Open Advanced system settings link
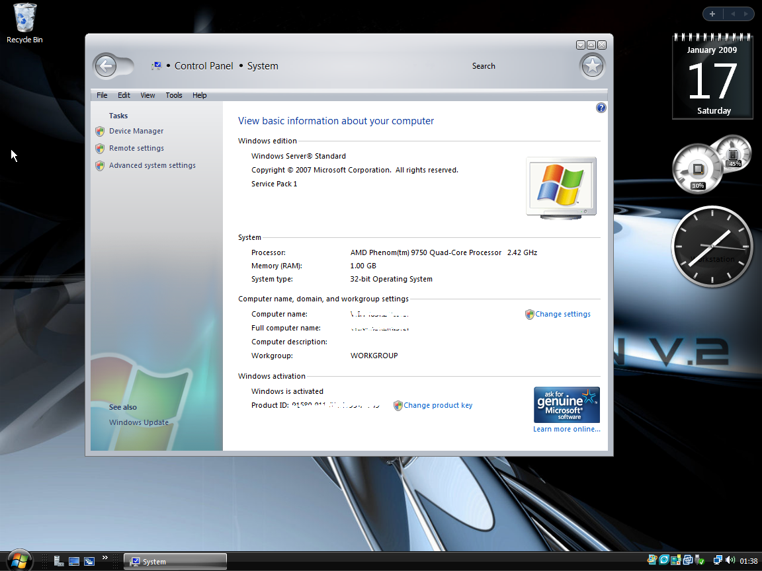This screenshot has width=762, height=571. point(152,166)
